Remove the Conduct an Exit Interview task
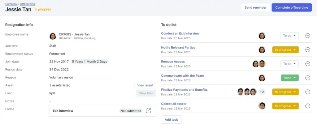 coord(307,36)
